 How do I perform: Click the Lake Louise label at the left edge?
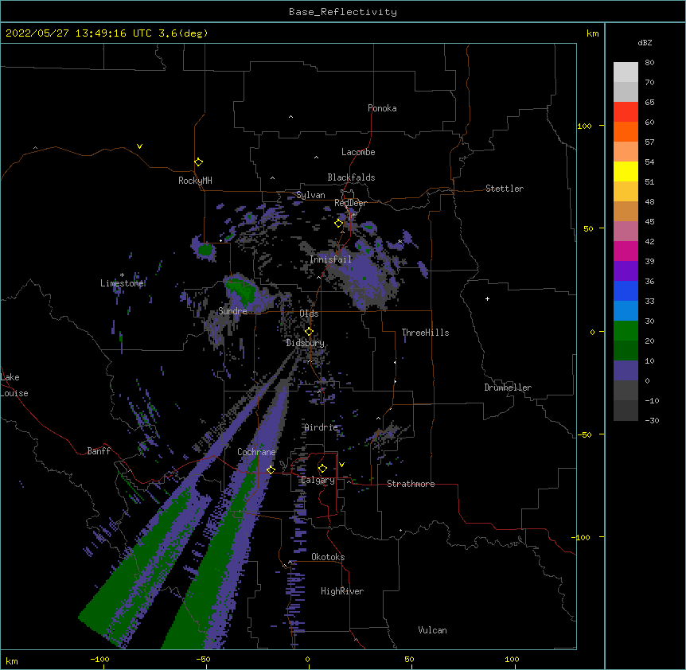pos(14,385)
